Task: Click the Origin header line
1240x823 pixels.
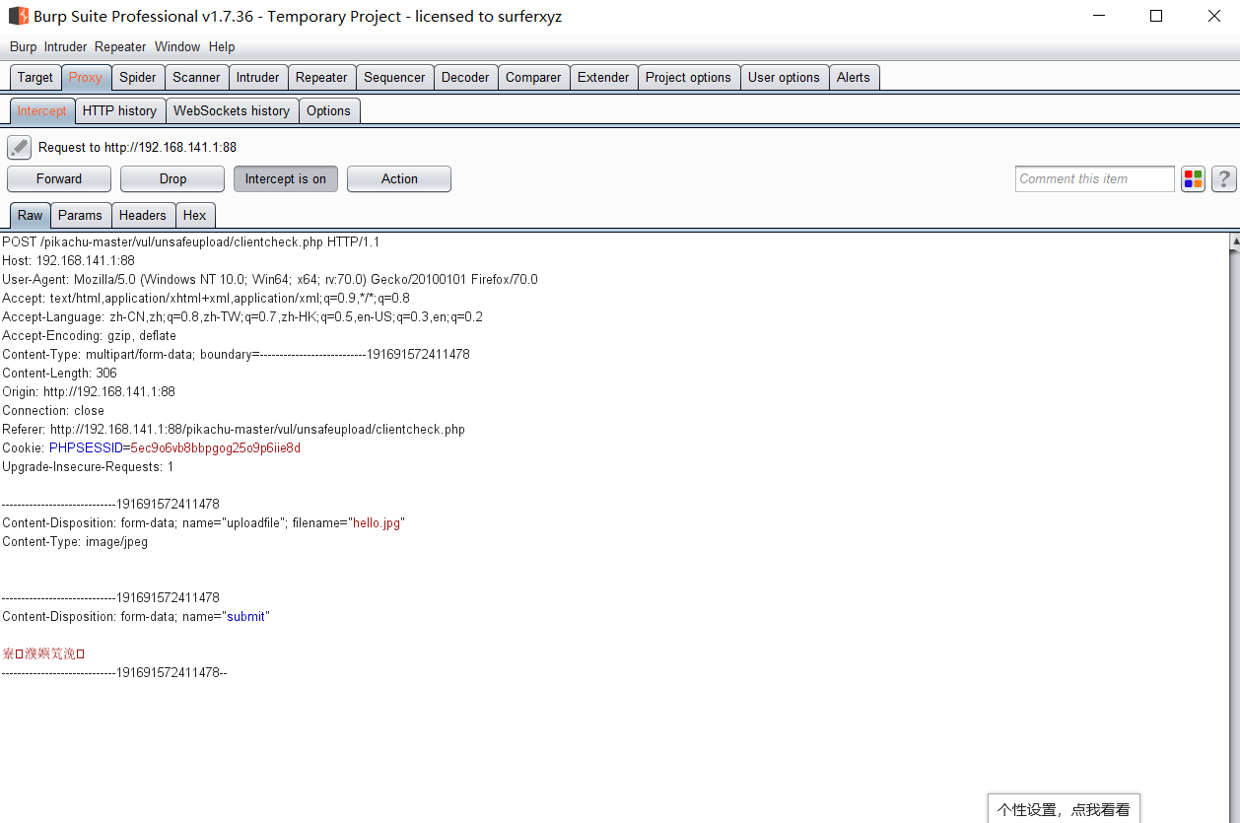Action: pyautogui.click(x=89, y=391)
